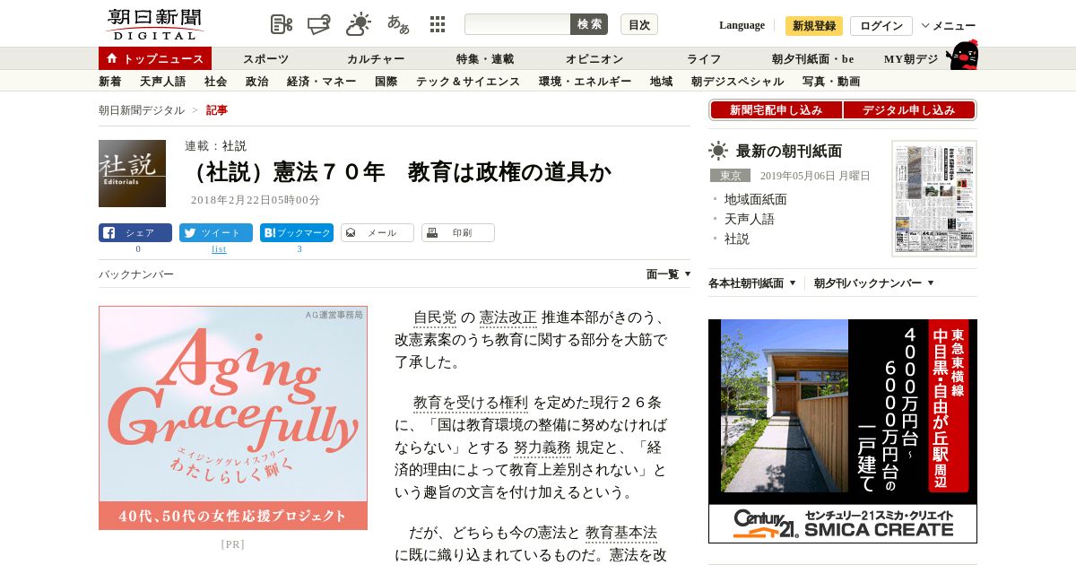This screenshot has height=565, width=1076.
Task: Click 新聞宅配申し込み subscription button
Action: click(776, 110)
